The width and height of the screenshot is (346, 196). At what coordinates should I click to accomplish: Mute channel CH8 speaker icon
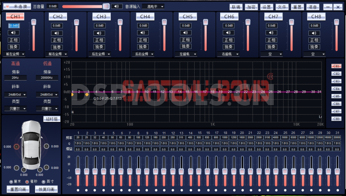[x=314, y=33]
